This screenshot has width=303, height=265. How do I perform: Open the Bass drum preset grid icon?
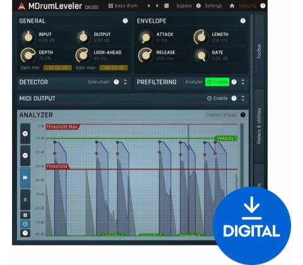(110, 6)
